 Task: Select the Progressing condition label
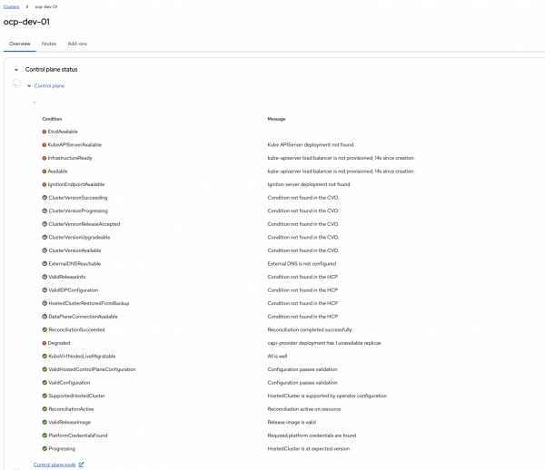tap(62, 449)
